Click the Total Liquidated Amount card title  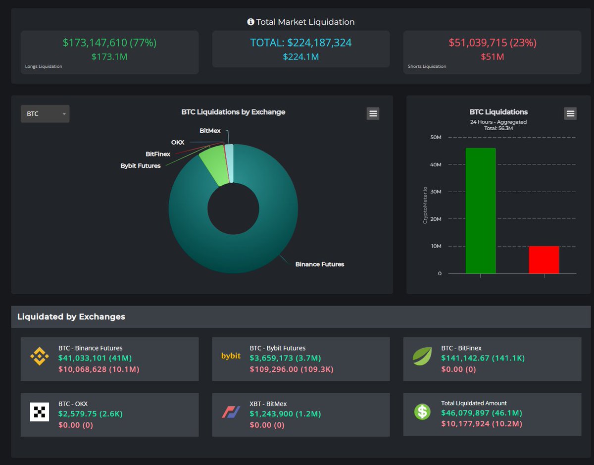tap(474, 403)
